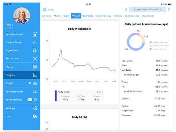Click the purple Body weight color bar

point(56,96)
